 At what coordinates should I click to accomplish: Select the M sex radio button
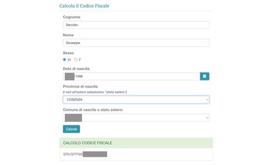tap(64, 60)
